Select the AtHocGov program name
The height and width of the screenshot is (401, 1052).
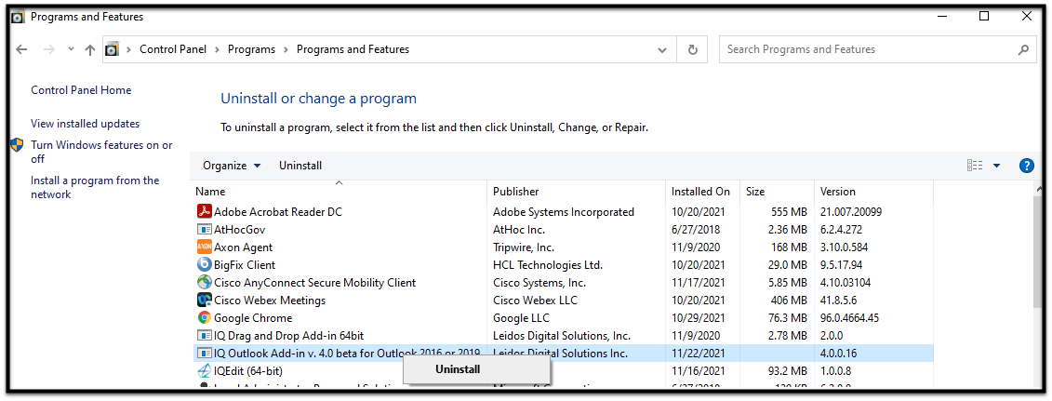(240, 229)
